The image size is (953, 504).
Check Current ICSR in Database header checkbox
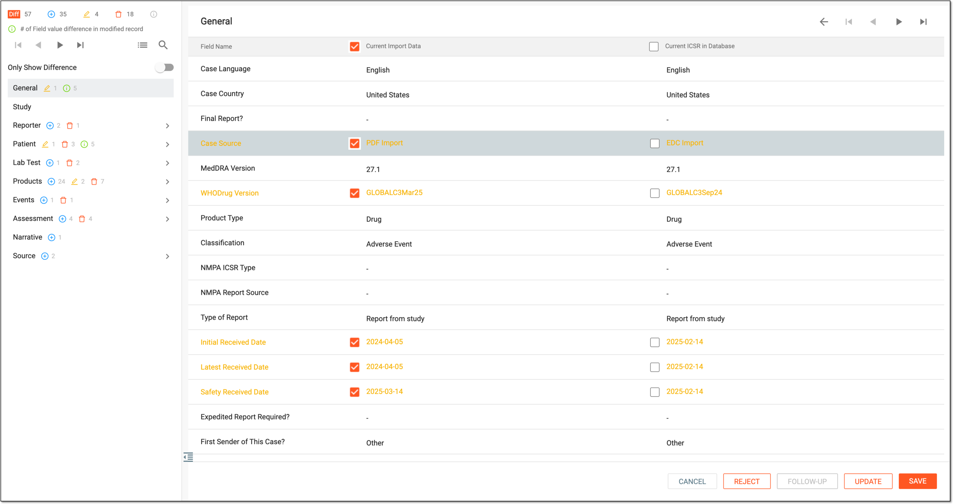point(654,46)
